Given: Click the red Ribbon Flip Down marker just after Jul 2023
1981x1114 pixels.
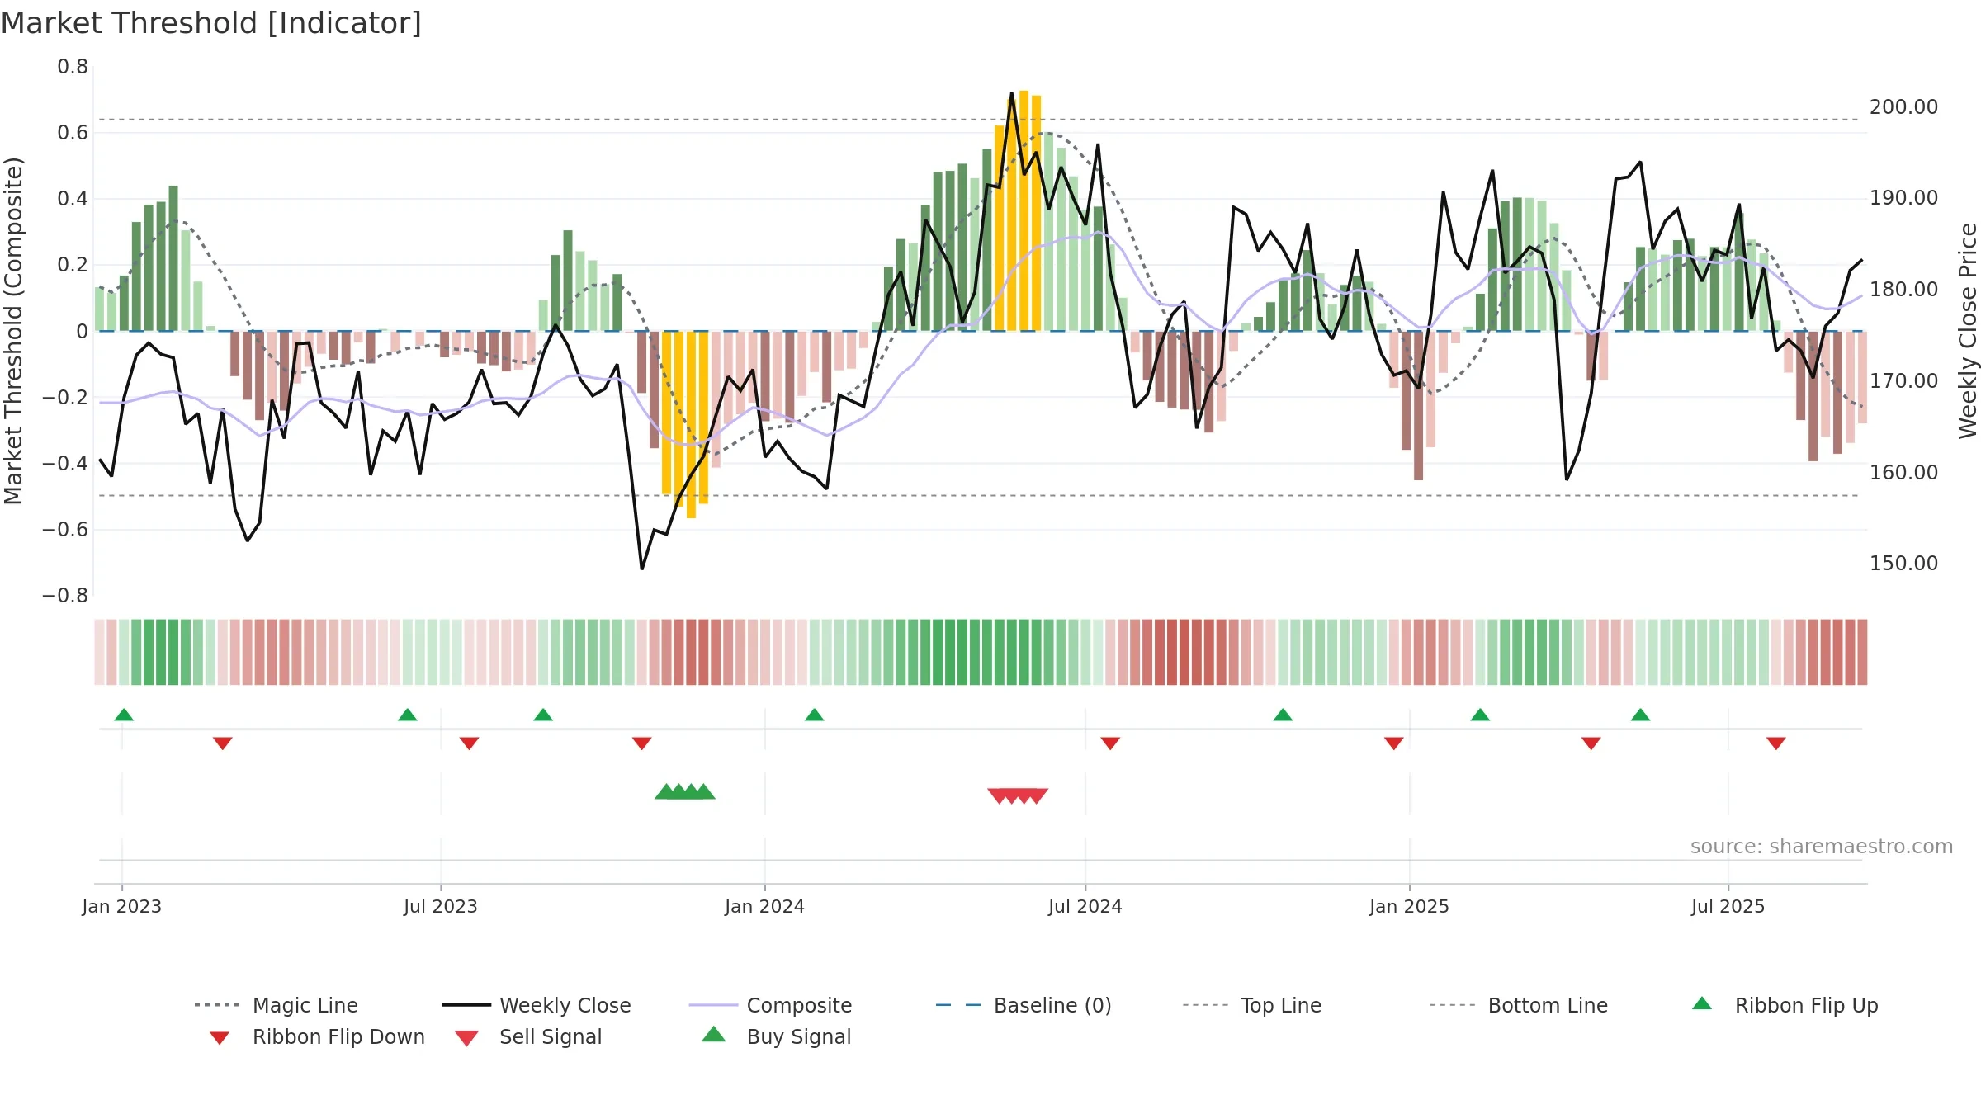Looking at the screenshot, I should 470,743.
